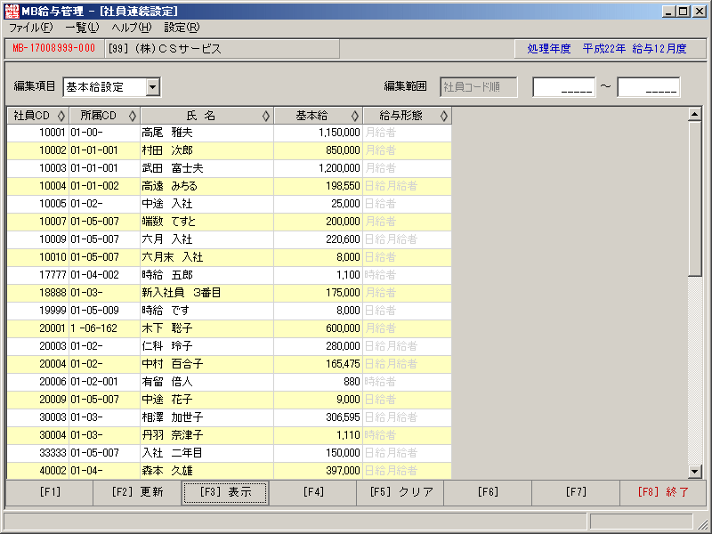Click the start range input field for 編集範囲

563,87
